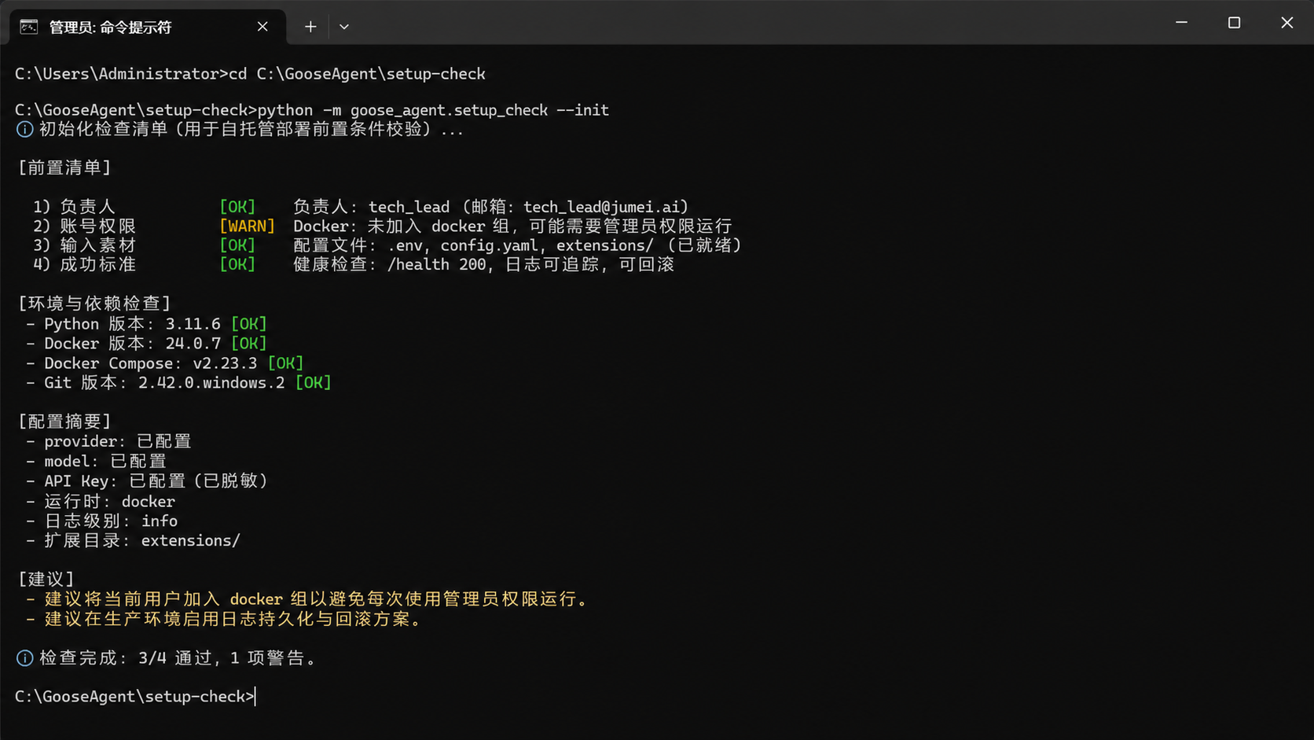1314x740 pixels.
Task: Click the provider: 已配置 line
Action: [x=108, y=442]
